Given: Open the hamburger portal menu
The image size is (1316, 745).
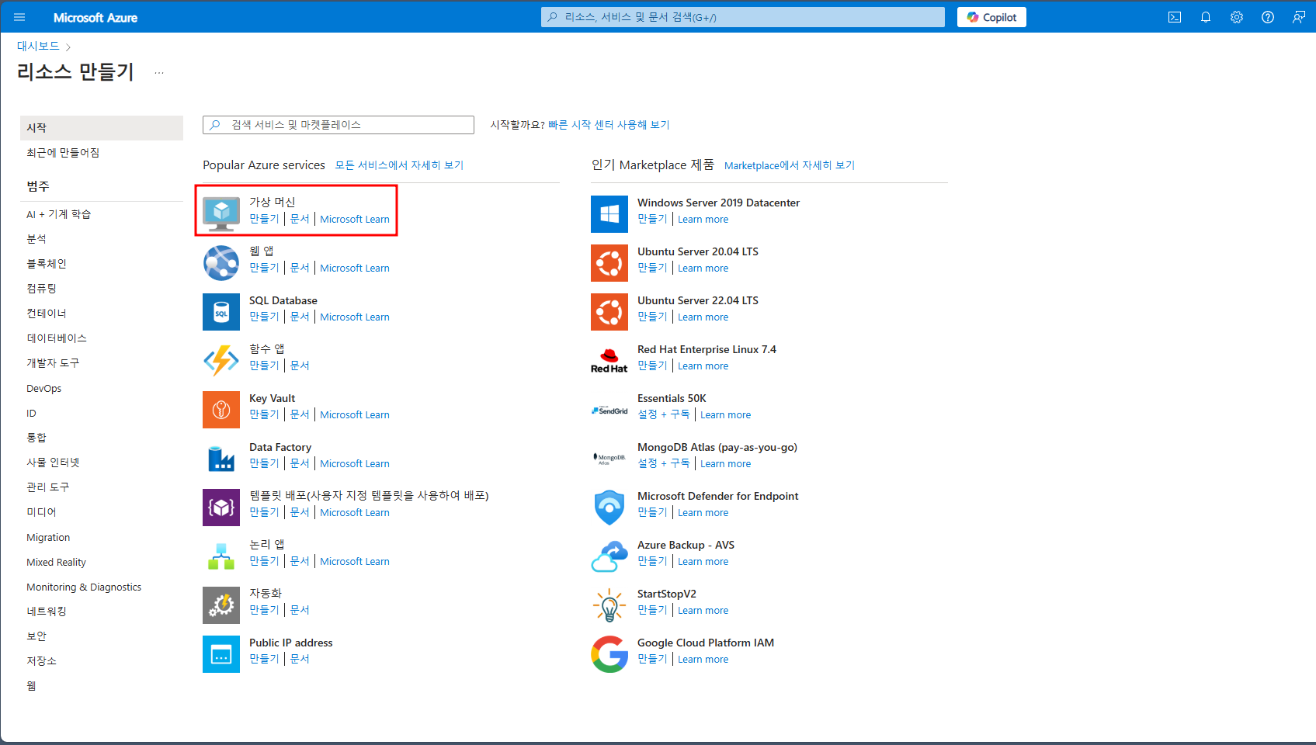Looking at the screenshot, I should (19, 17).
